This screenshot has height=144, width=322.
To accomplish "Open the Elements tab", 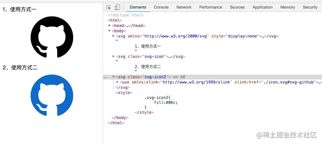I will pyautogui.click(x=138, y=7).
